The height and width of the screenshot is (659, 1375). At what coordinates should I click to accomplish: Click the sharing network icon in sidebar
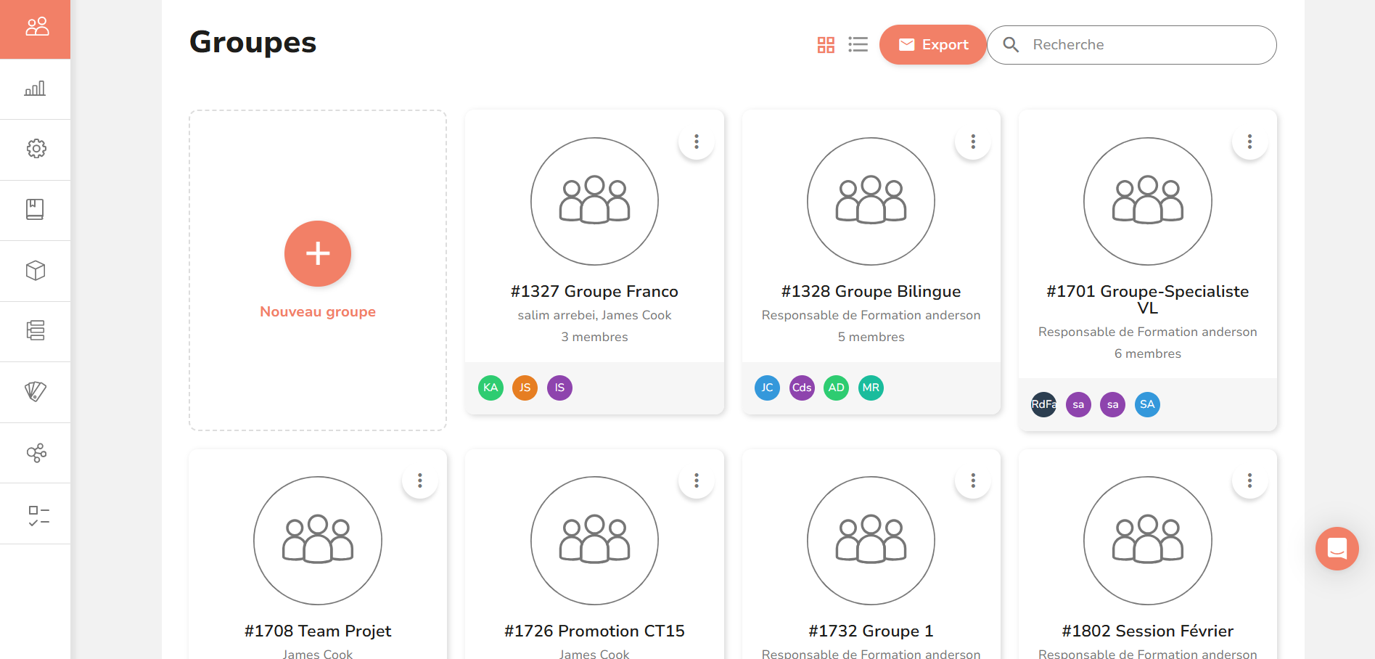35,452
